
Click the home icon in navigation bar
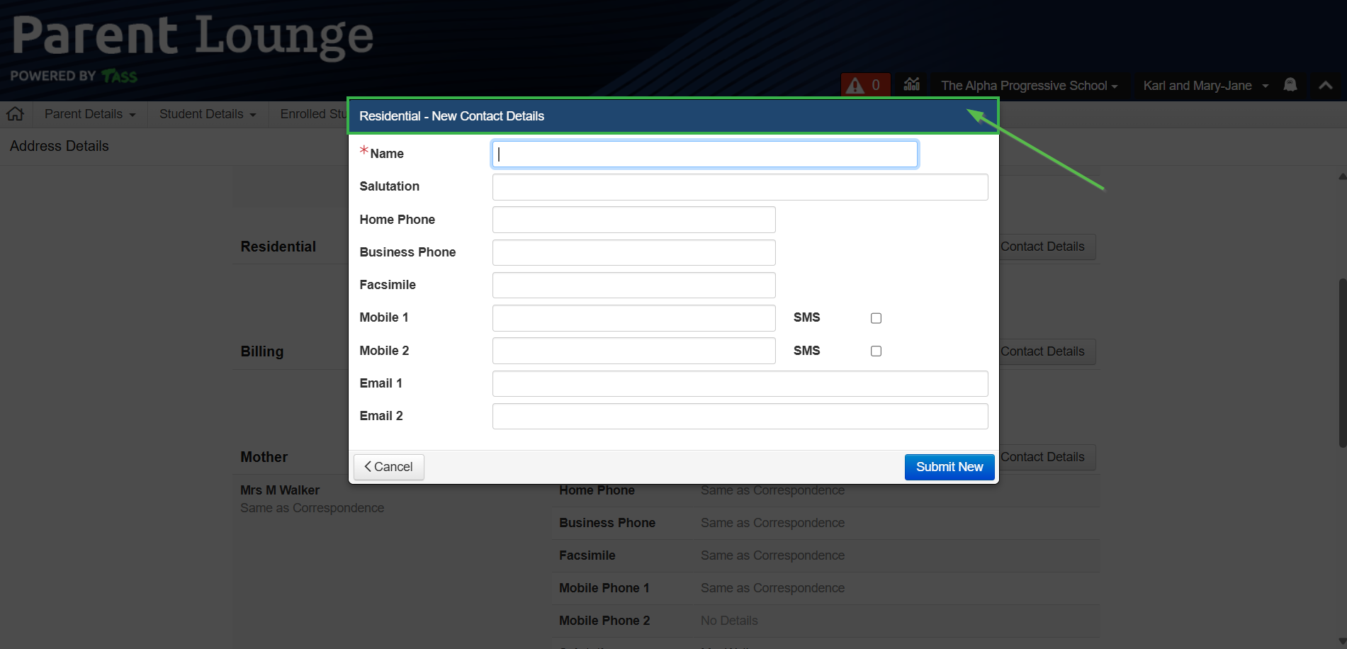click(x=16, y=114)
